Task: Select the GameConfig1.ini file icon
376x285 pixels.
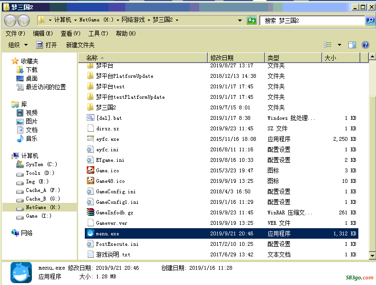Action: click(x=91, y=201)
